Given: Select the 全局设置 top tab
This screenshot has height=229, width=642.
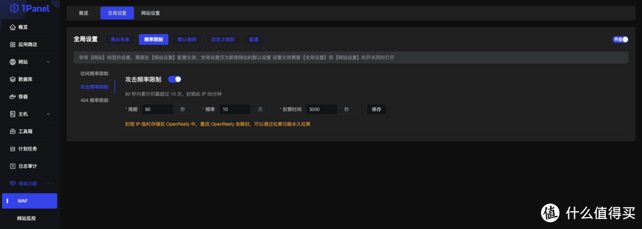Looking at the screenshot, I should click(117, 13).
